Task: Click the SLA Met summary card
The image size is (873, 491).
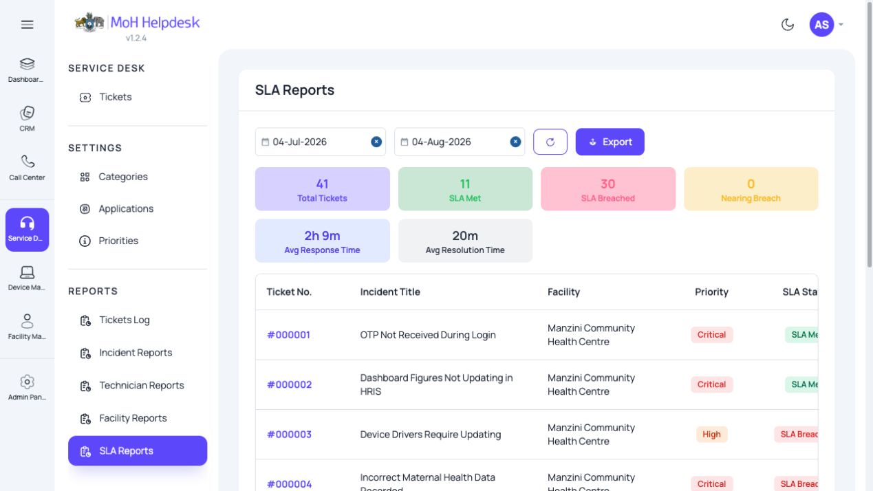Action: [x=465, y=189]
